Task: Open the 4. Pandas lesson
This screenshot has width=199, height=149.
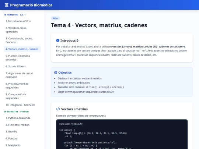Action: tap(22, 138)
